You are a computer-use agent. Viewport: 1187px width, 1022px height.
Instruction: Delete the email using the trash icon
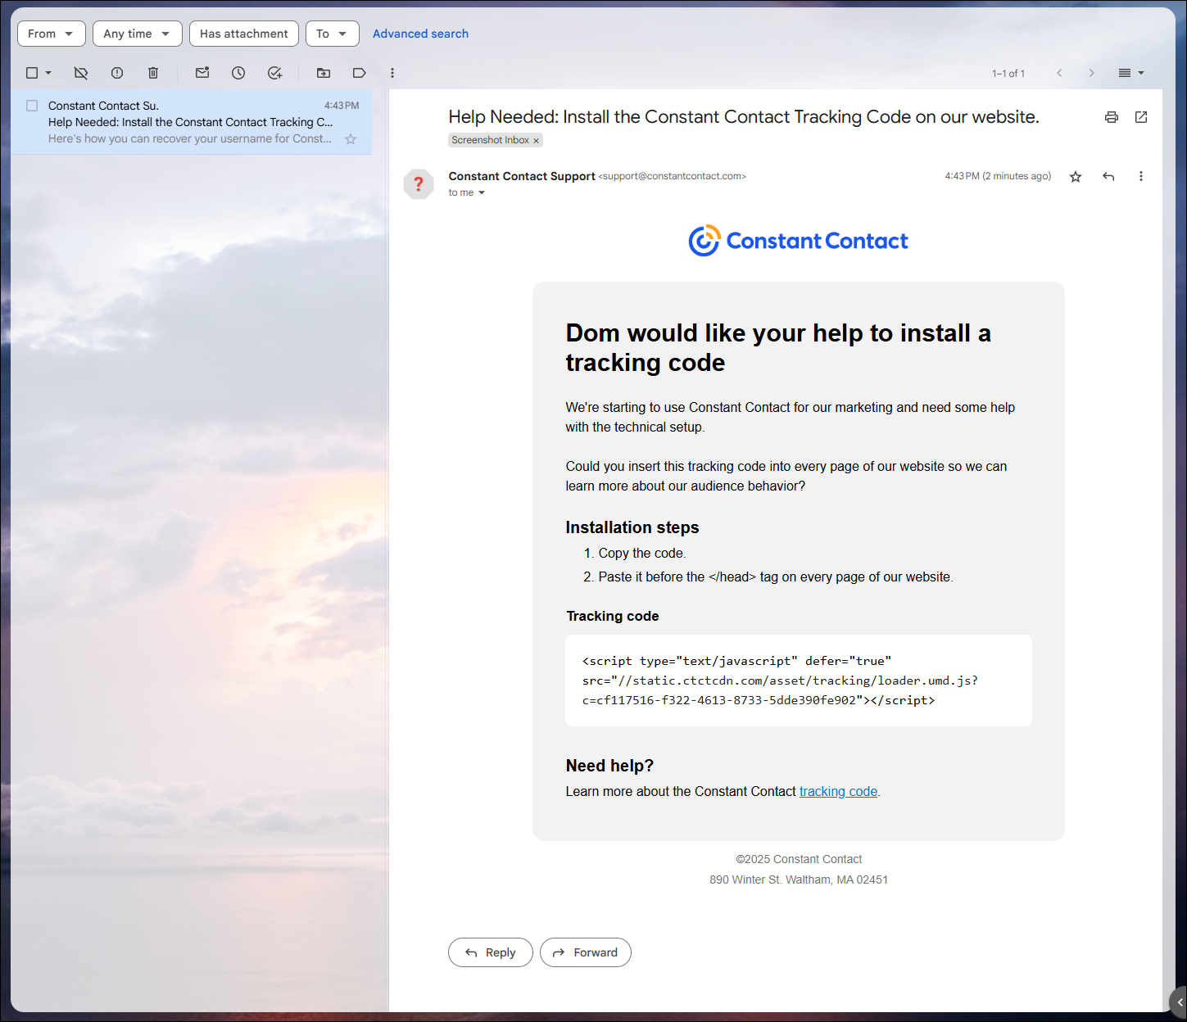click(x=153, y=73)
